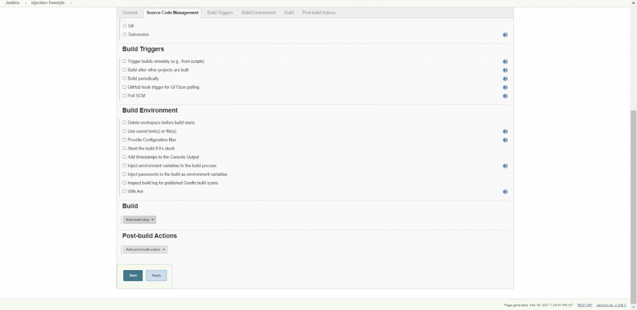Open help for Build after other projects

[505, 70]
